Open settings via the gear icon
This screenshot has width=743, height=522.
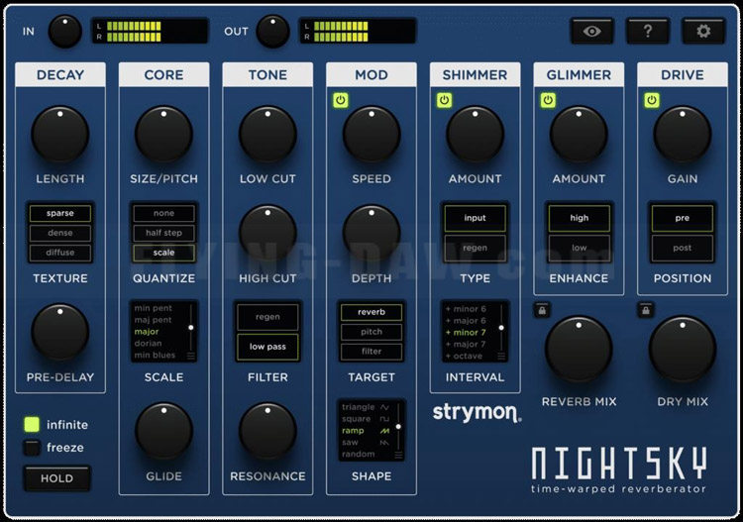point(703,32)
